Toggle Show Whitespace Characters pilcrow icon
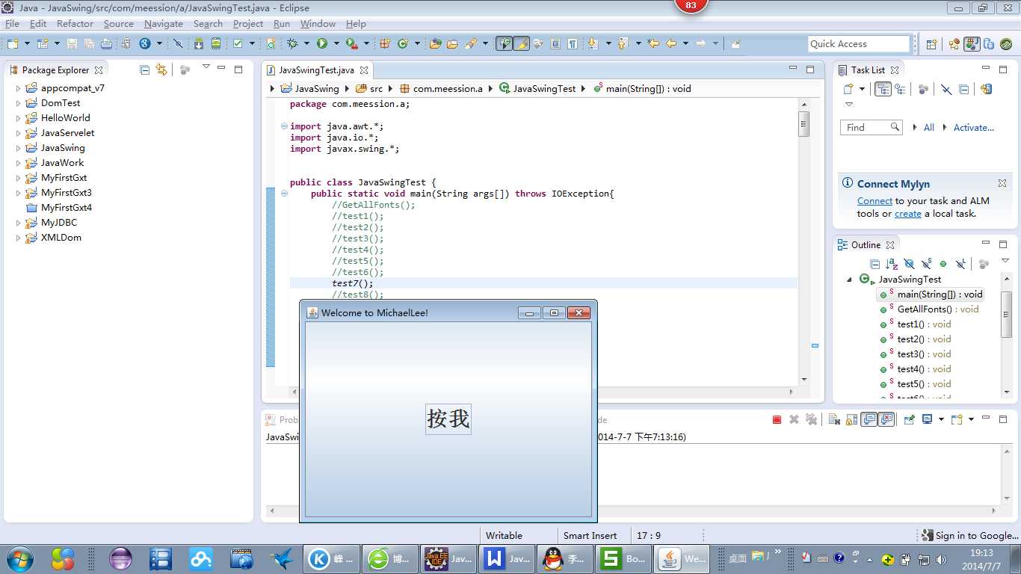Screen dimensions: 1021x574 pos(573,44)
